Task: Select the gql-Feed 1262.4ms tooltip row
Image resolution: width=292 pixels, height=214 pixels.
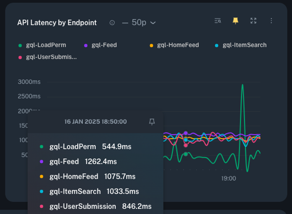Action: point(83,162)
